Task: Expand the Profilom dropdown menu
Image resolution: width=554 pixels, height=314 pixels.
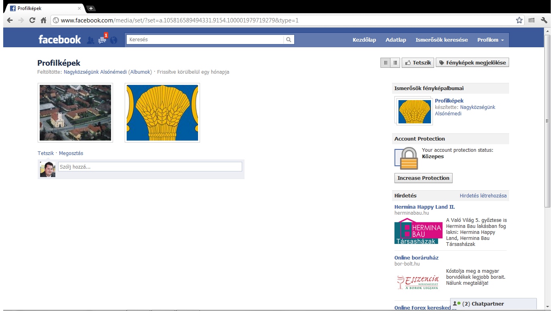Action: point(490,40)
